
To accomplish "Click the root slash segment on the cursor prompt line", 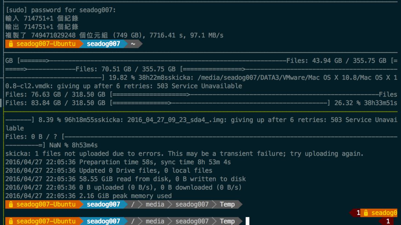I will [x=133, y=221].
